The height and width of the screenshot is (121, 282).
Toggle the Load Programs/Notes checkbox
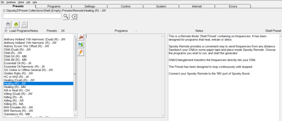point(6,31)
